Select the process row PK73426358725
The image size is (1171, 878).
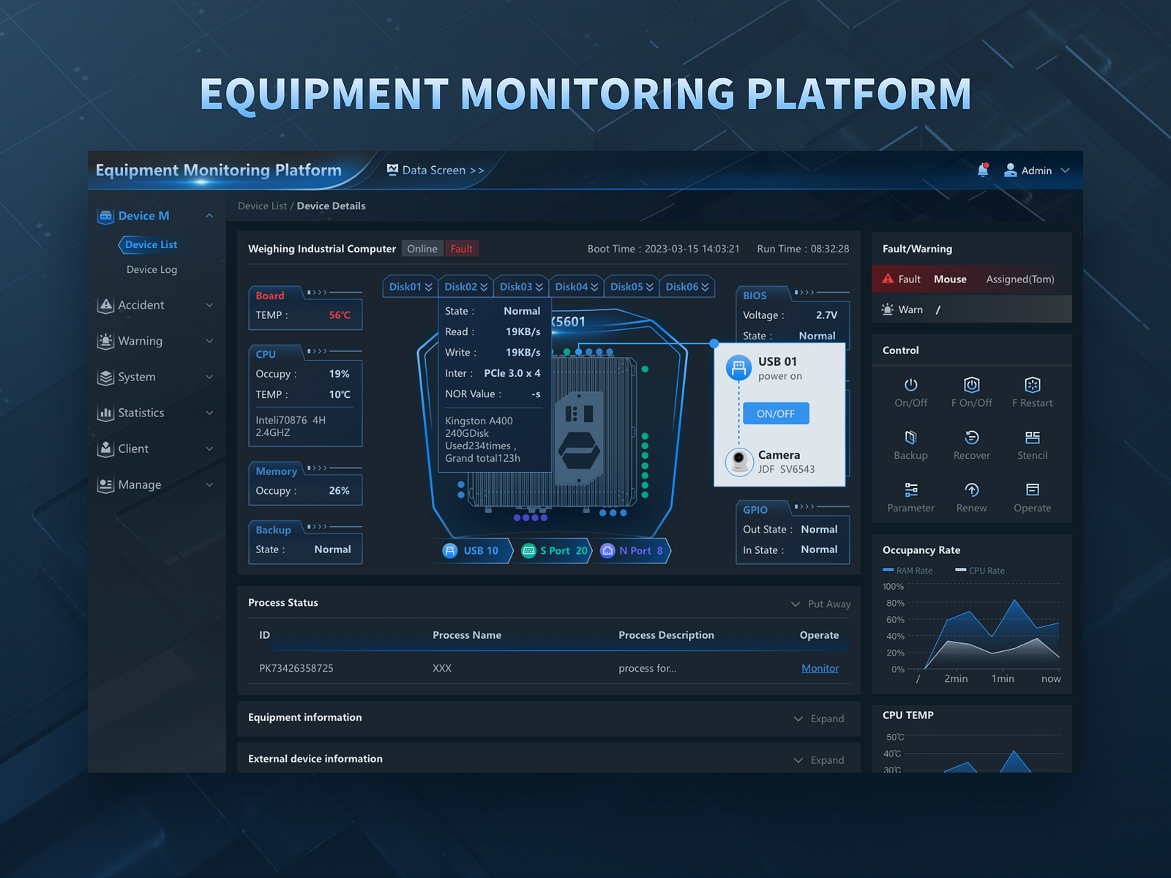click(x=296, y=667)
